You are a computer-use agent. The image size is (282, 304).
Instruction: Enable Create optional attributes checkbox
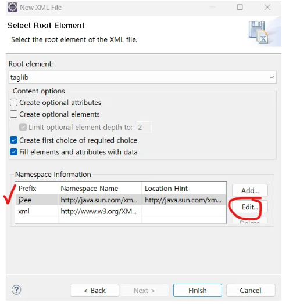pos(13,102)
